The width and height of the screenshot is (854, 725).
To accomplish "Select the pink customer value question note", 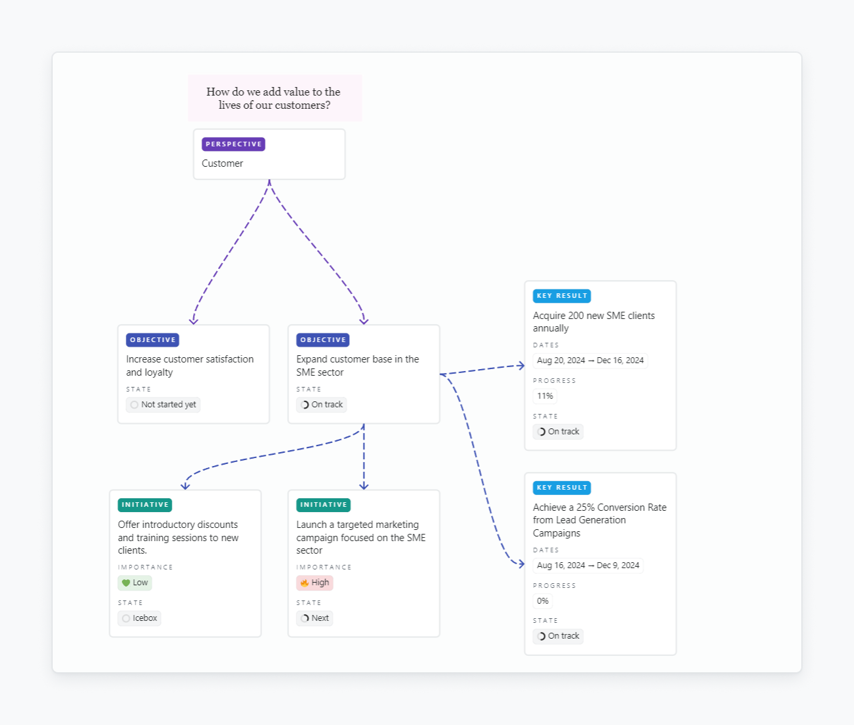I will click(274, 98).
